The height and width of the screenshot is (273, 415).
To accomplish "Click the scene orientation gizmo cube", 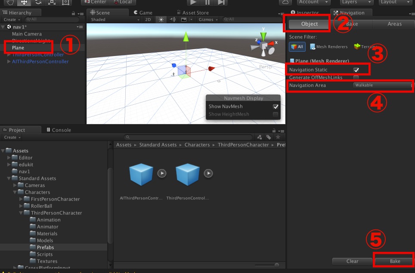I will pyautogui.click(x=264, y=46).
